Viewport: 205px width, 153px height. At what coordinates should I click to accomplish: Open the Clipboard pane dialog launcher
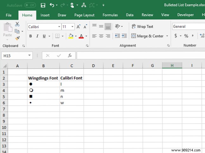coord(23,46)
